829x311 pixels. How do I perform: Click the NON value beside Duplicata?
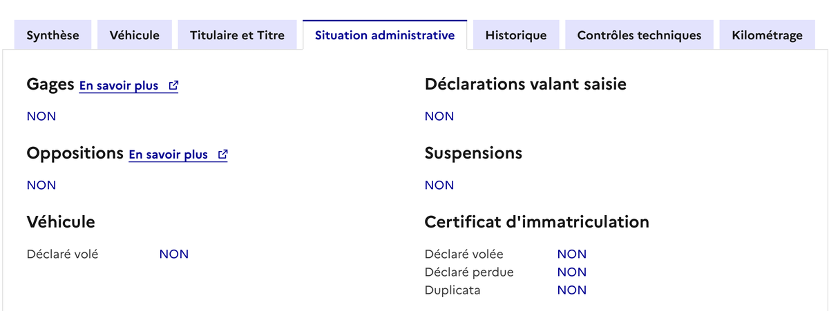(572, 290)
